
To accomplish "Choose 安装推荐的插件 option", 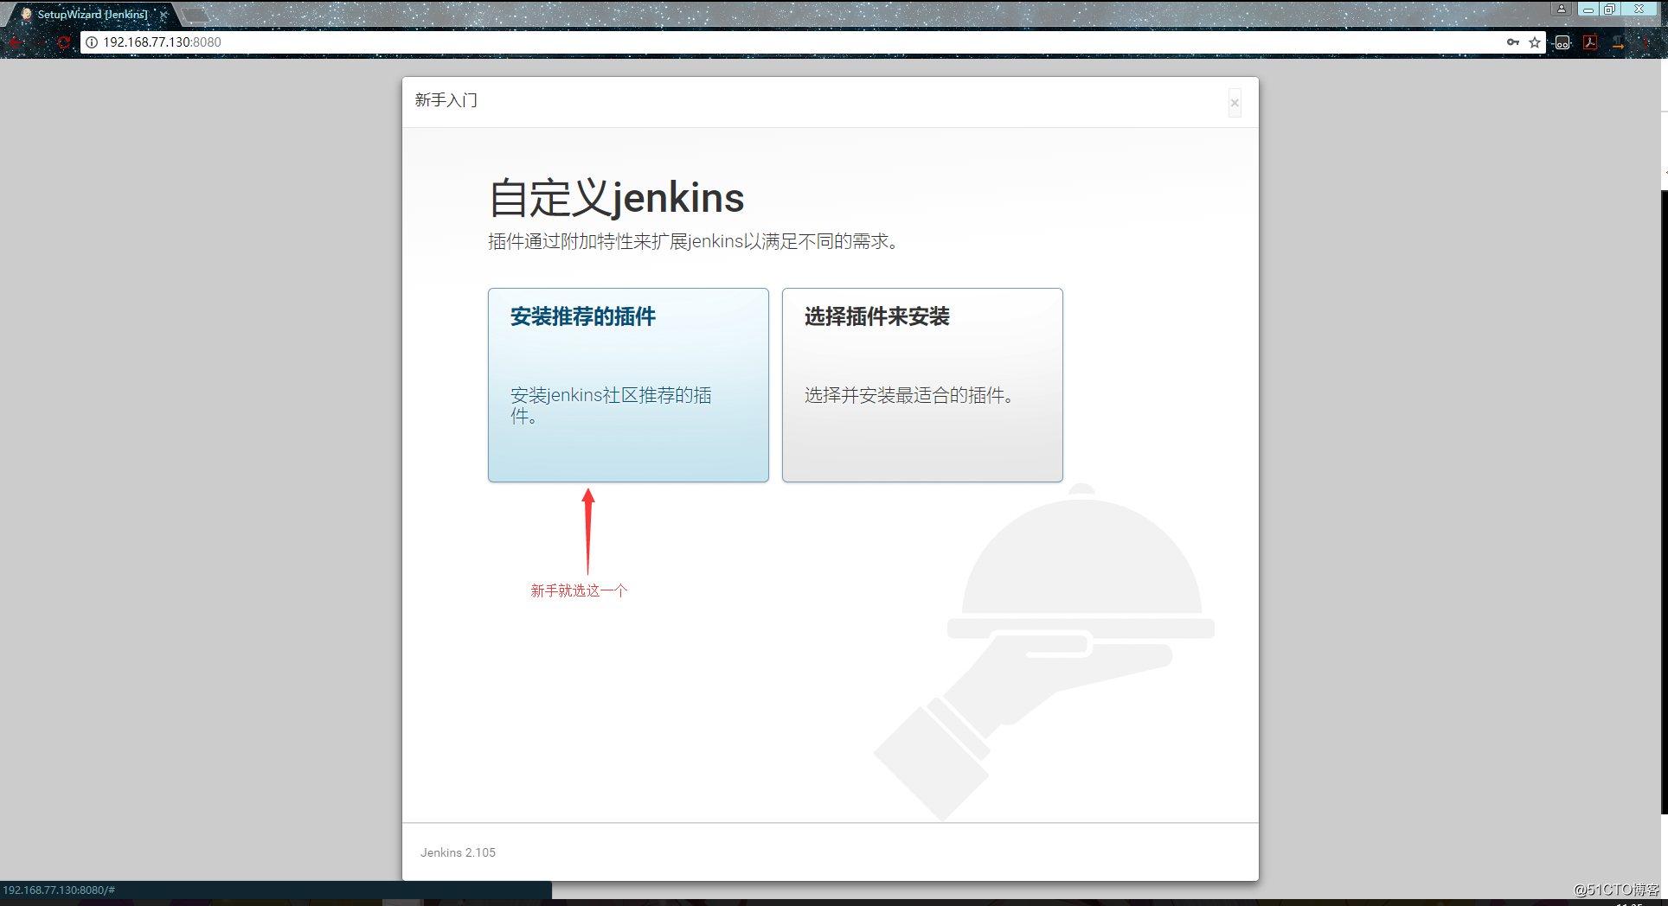I will tap(628, 385).
